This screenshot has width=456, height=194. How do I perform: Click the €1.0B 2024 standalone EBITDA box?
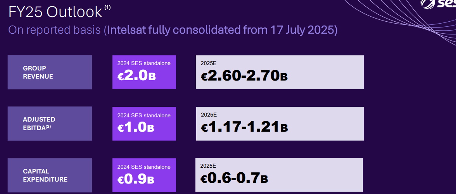tap(144, 124)
